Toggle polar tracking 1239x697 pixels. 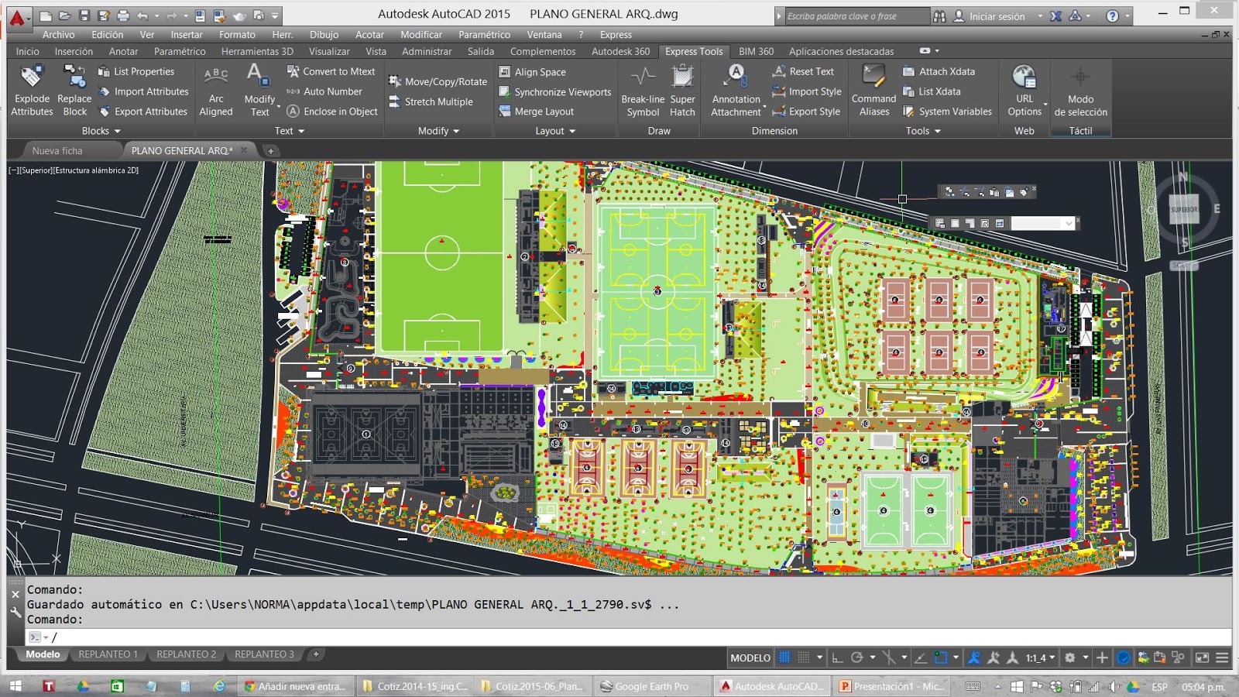[856, 658]
